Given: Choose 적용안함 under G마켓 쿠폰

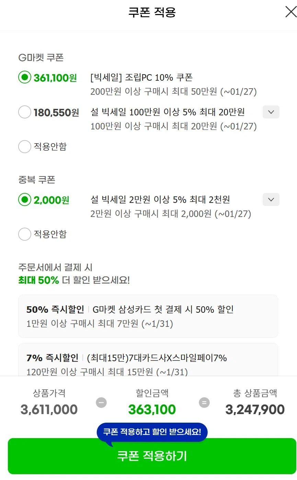Looking at the screenshot, I should [x=25, y=147].
